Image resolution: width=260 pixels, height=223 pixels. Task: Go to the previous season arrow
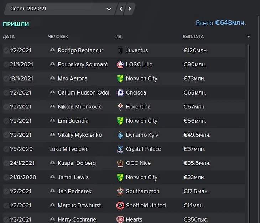[121, 9]
